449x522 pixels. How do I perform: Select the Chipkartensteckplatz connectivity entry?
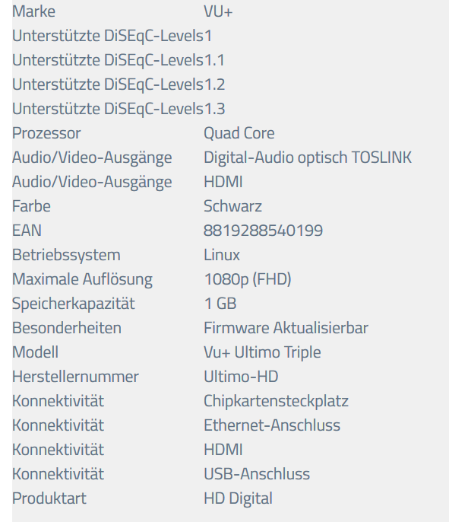[276, 401]
